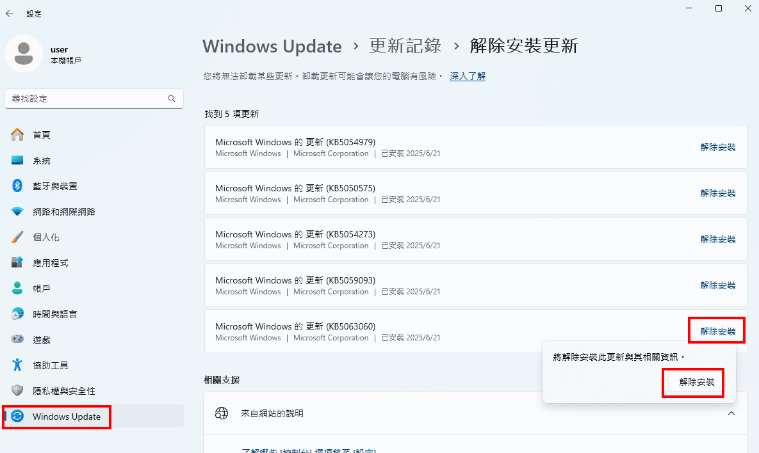Open 遊戲 settings
The width and height of the screenshot is (759, 453).
[94, 340]
